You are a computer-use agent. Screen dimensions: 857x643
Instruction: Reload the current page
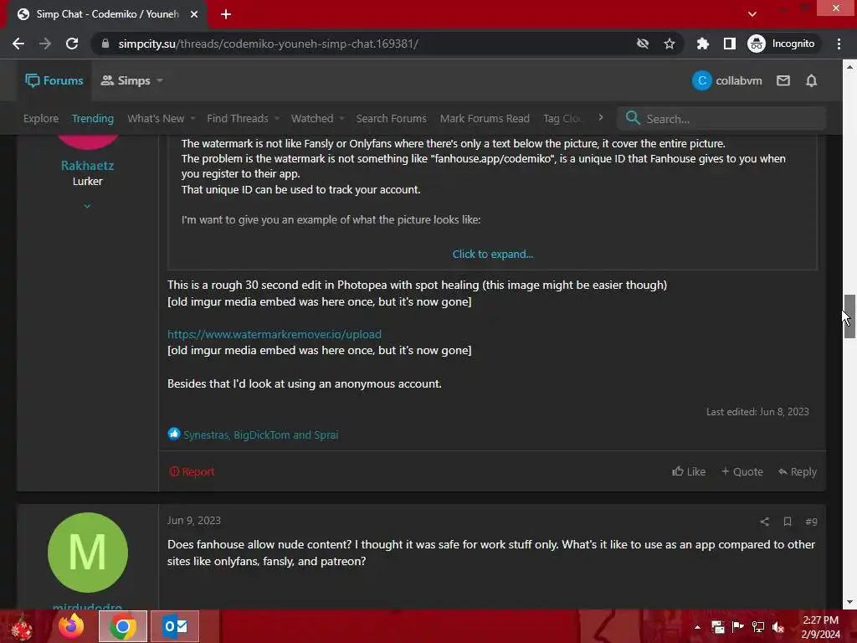tap(72, 44)
